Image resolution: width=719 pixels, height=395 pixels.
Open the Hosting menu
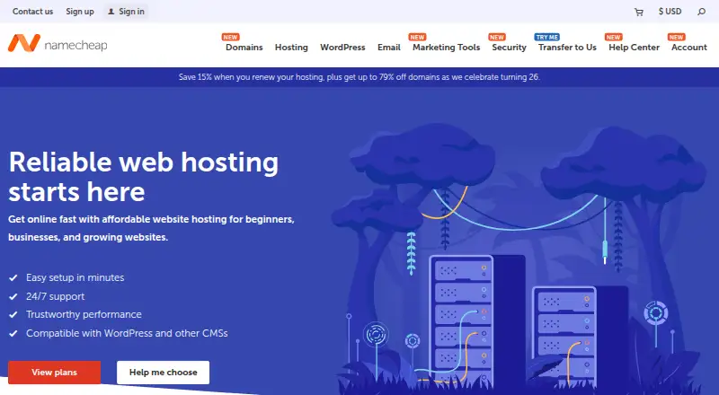291,48
